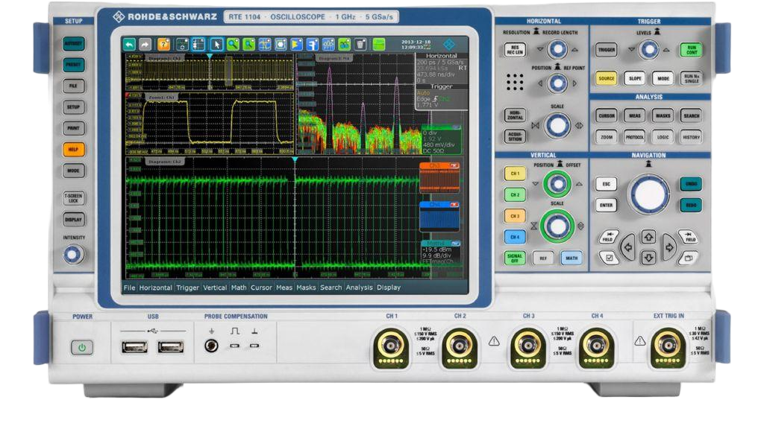Push the AUTOSET button
Image resolution: width=764 pixels, height=429 pixels.
[74, 44]
